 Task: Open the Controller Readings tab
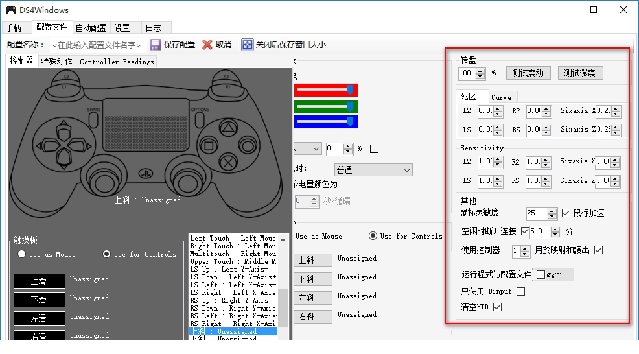coord(117,62)
